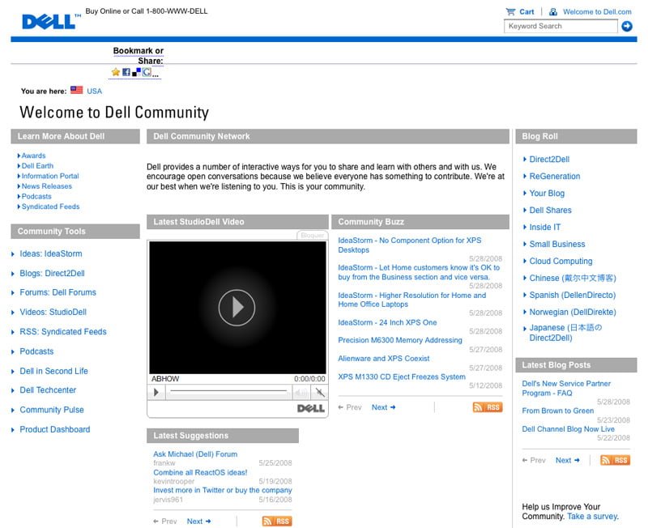Open XPS M1330 CD Eject Freezes System
Image resolution: width=648 pixels, height=528 pixels.
402,377
